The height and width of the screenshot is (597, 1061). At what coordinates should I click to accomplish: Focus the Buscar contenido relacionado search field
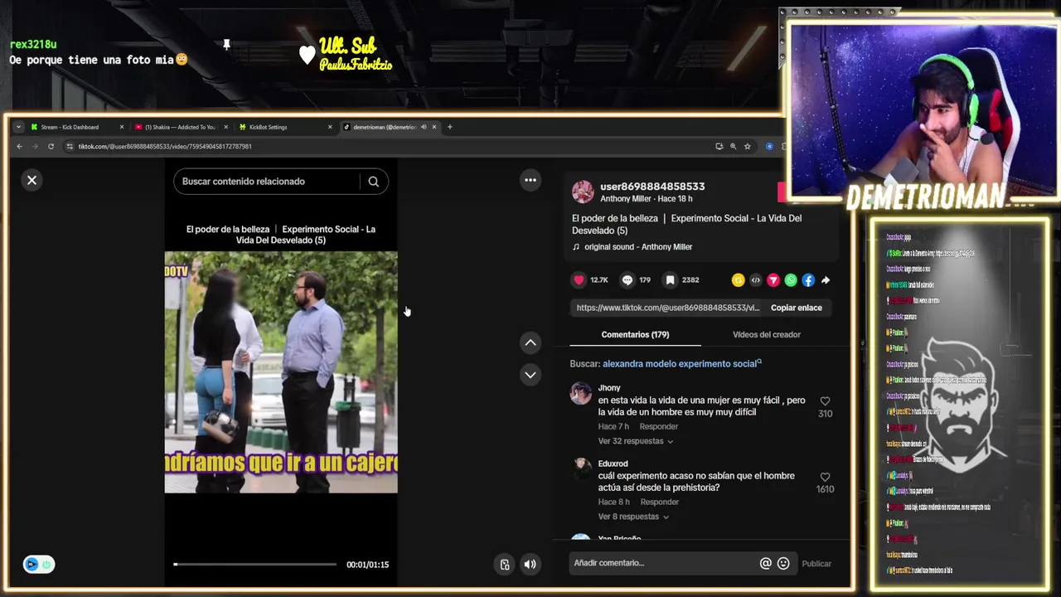[267, 182]
